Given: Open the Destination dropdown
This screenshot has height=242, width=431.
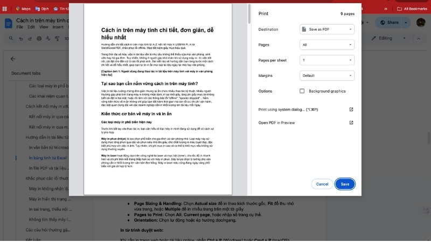Looking at the screenshot, I should tap(326, 30).
